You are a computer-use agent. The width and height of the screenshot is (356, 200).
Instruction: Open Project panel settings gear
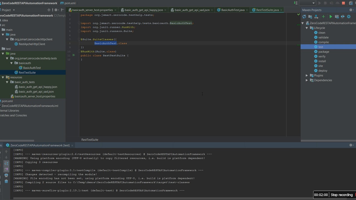[56, 10]
